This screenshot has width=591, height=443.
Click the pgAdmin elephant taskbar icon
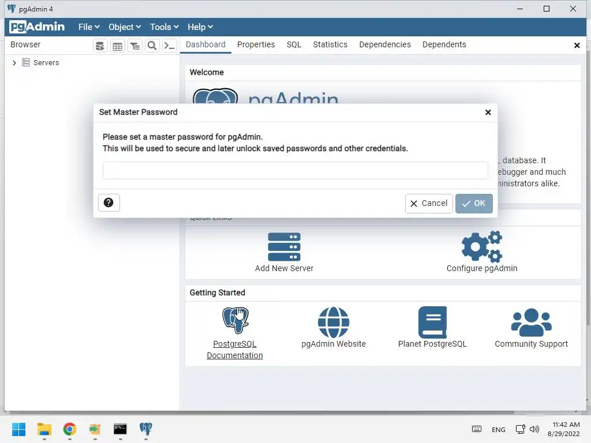(x=146, y=429)
